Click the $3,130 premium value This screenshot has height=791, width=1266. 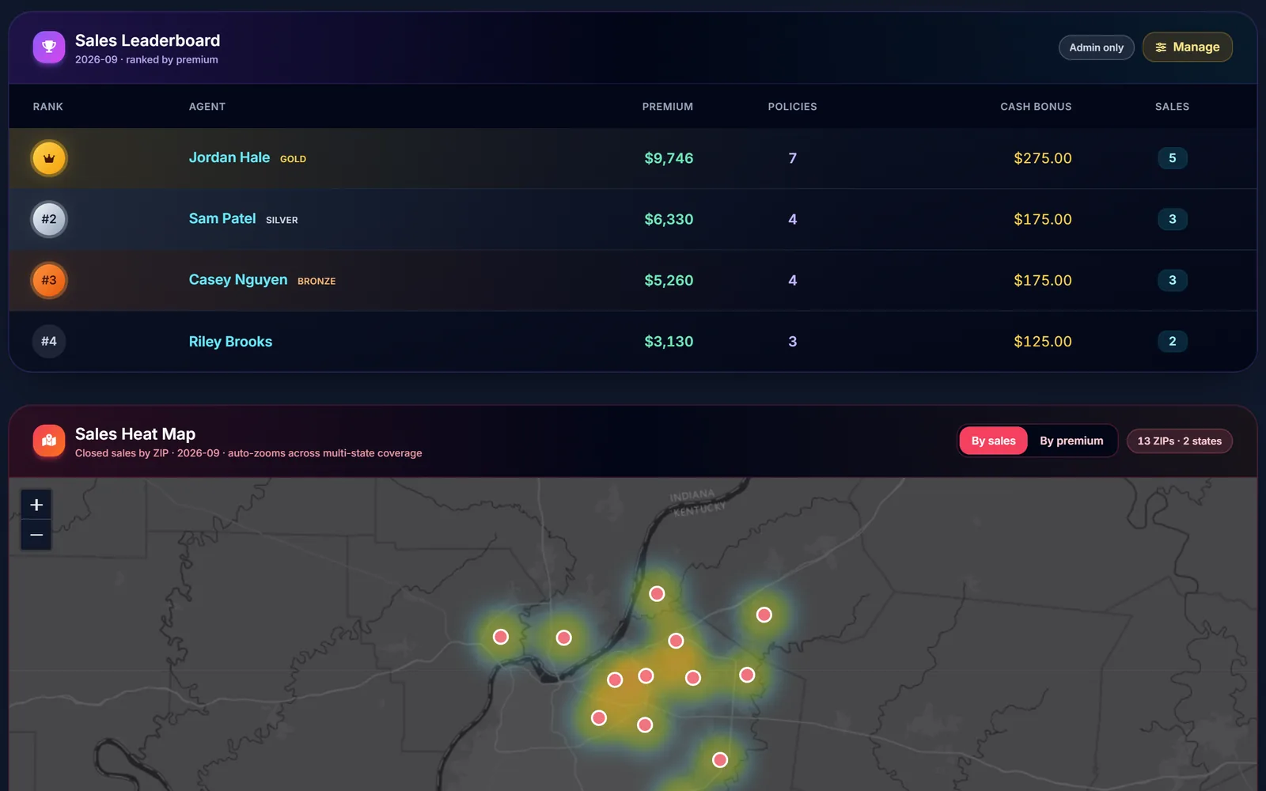[x=669, y=342]
